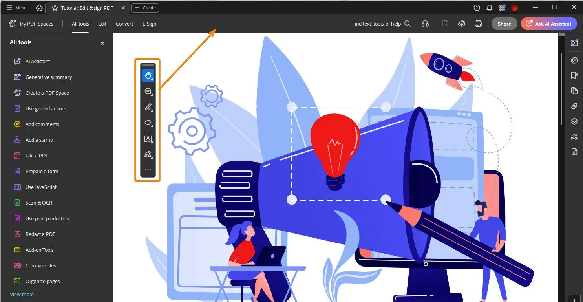Click Try PDF Spaces
Viewport: 583px width, 302px height.
[31, 24]
